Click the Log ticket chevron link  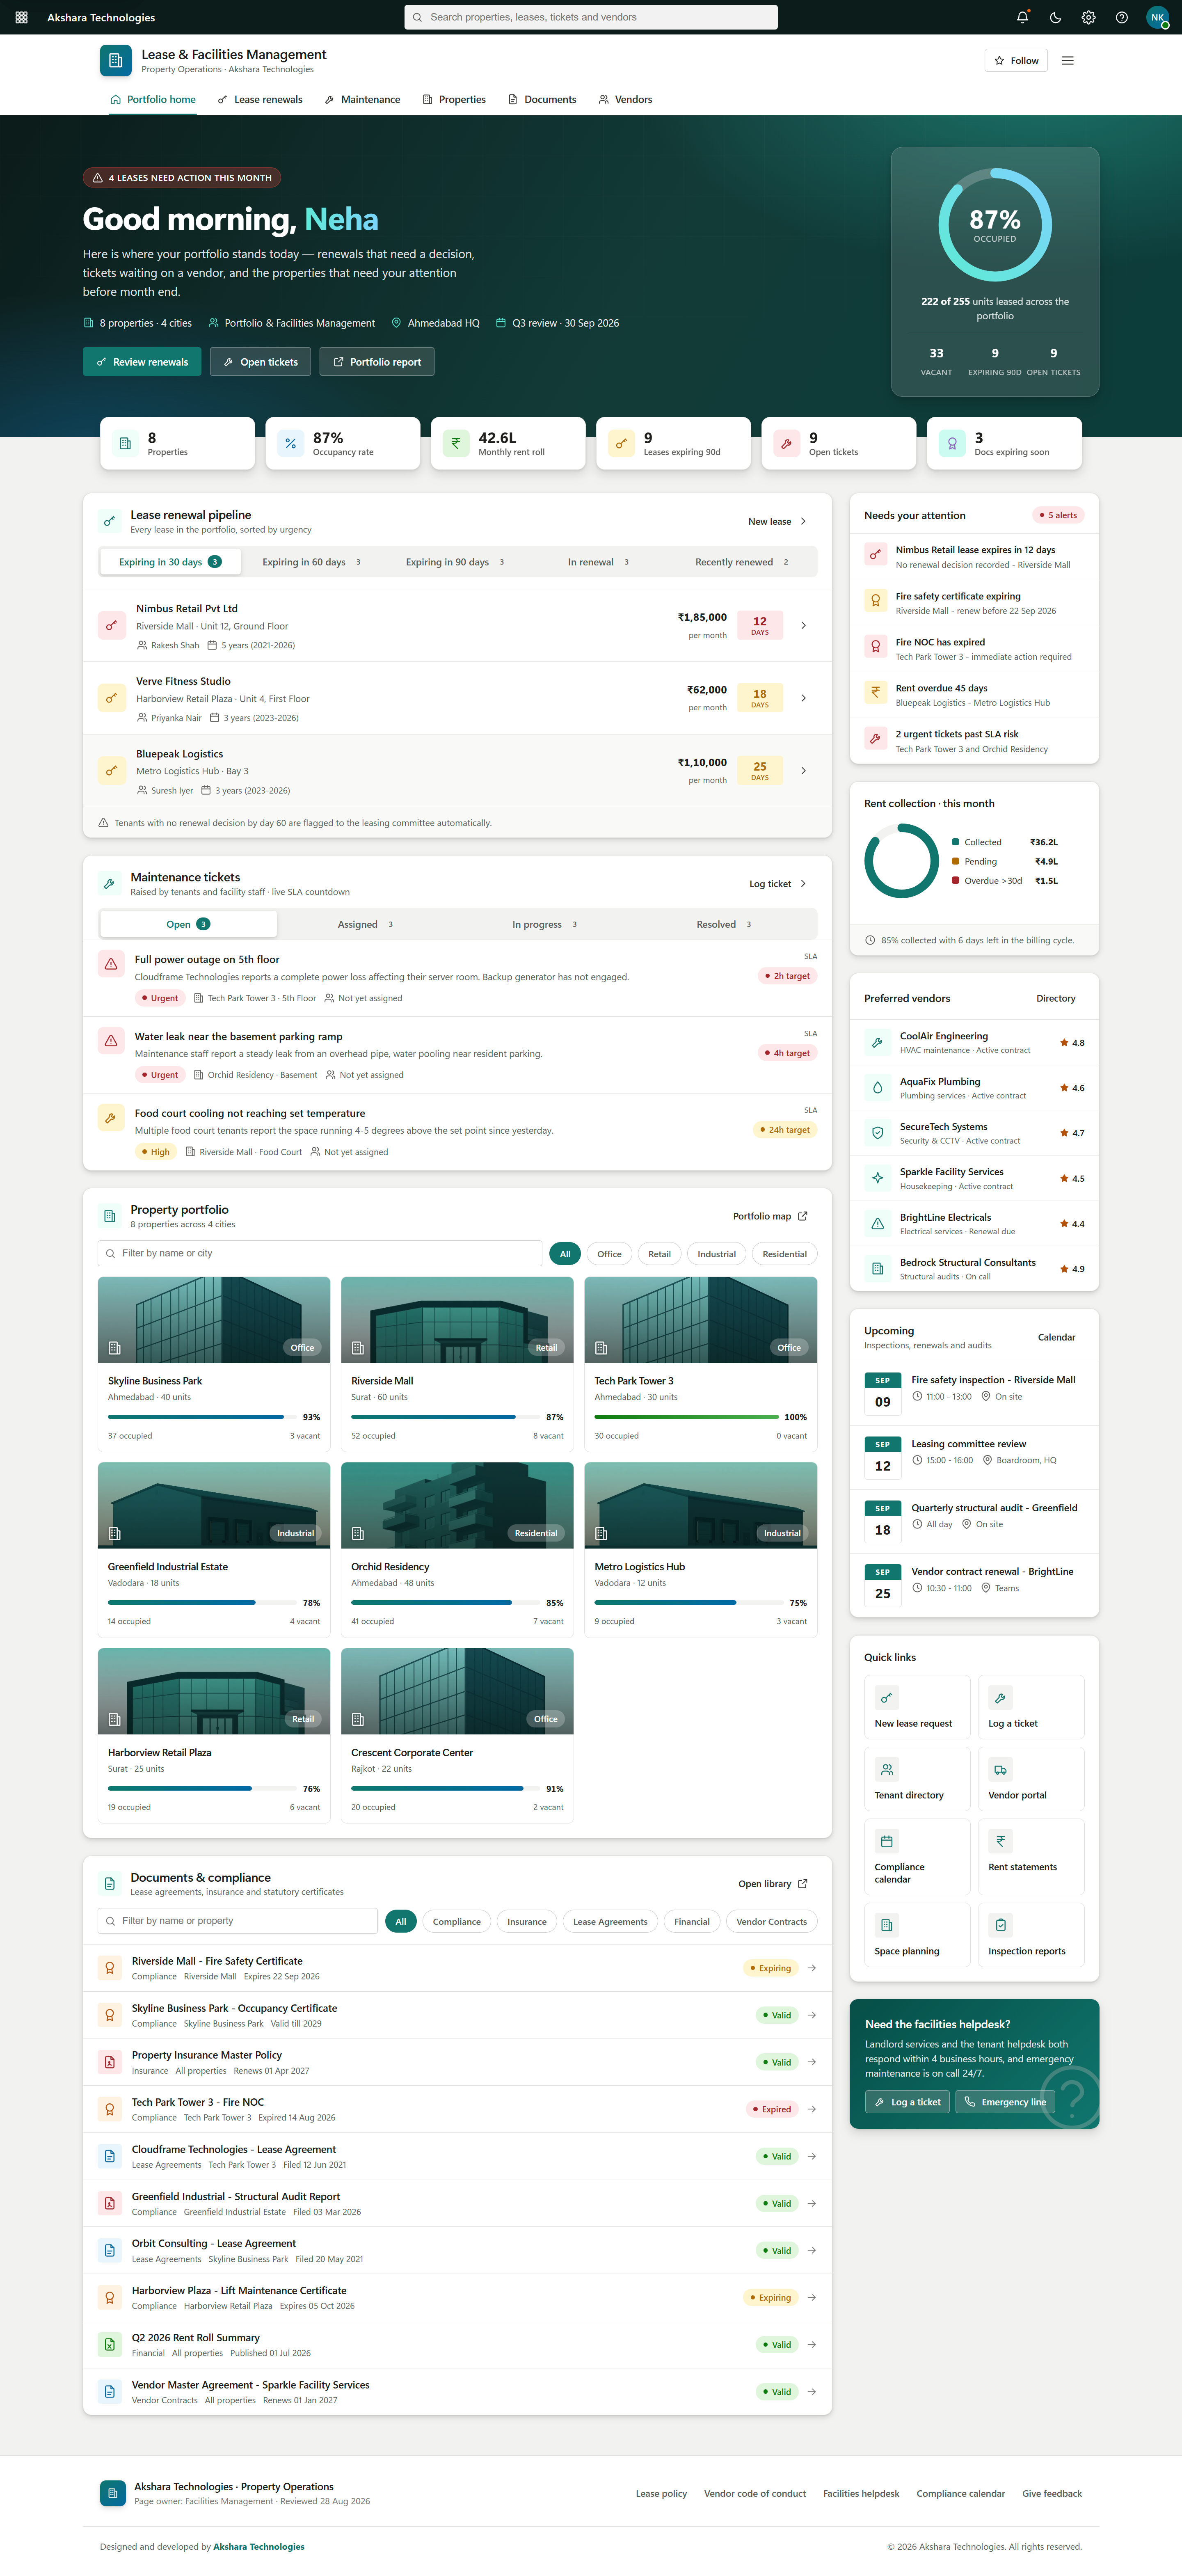coord(778,884)
